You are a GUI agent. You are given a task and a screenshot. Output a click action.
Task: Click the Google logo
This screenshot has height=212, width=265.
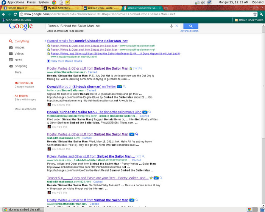coord(21,26)
